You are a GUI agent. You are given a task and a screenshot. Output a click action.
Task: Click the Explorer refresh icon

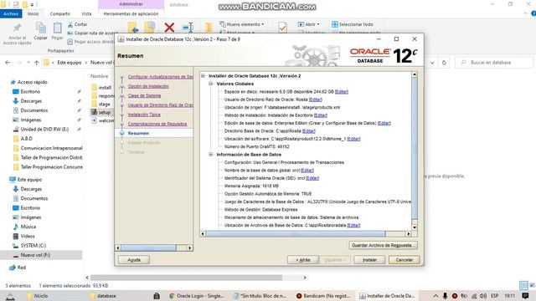tap(444, 63)
